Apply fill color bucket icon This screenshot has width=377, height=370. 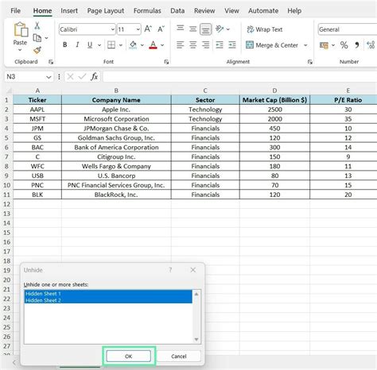coord(133,45)
